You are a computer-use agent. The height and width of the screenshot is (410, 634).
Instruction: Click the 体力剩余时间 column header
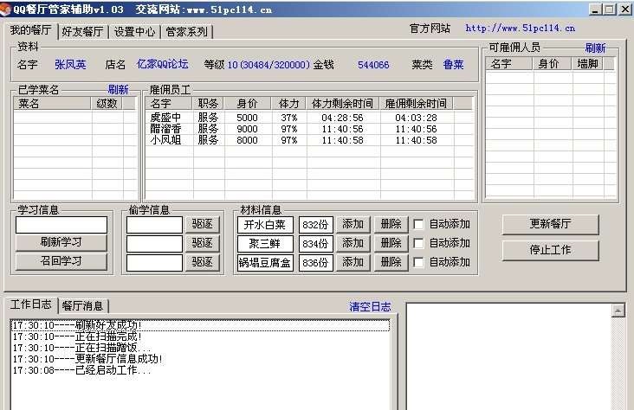tap(343, 104)
